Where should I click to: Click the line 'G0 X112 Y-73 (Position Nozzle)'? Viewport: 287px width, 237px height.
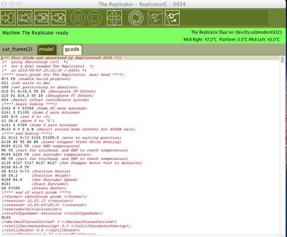tap(36, 171)
